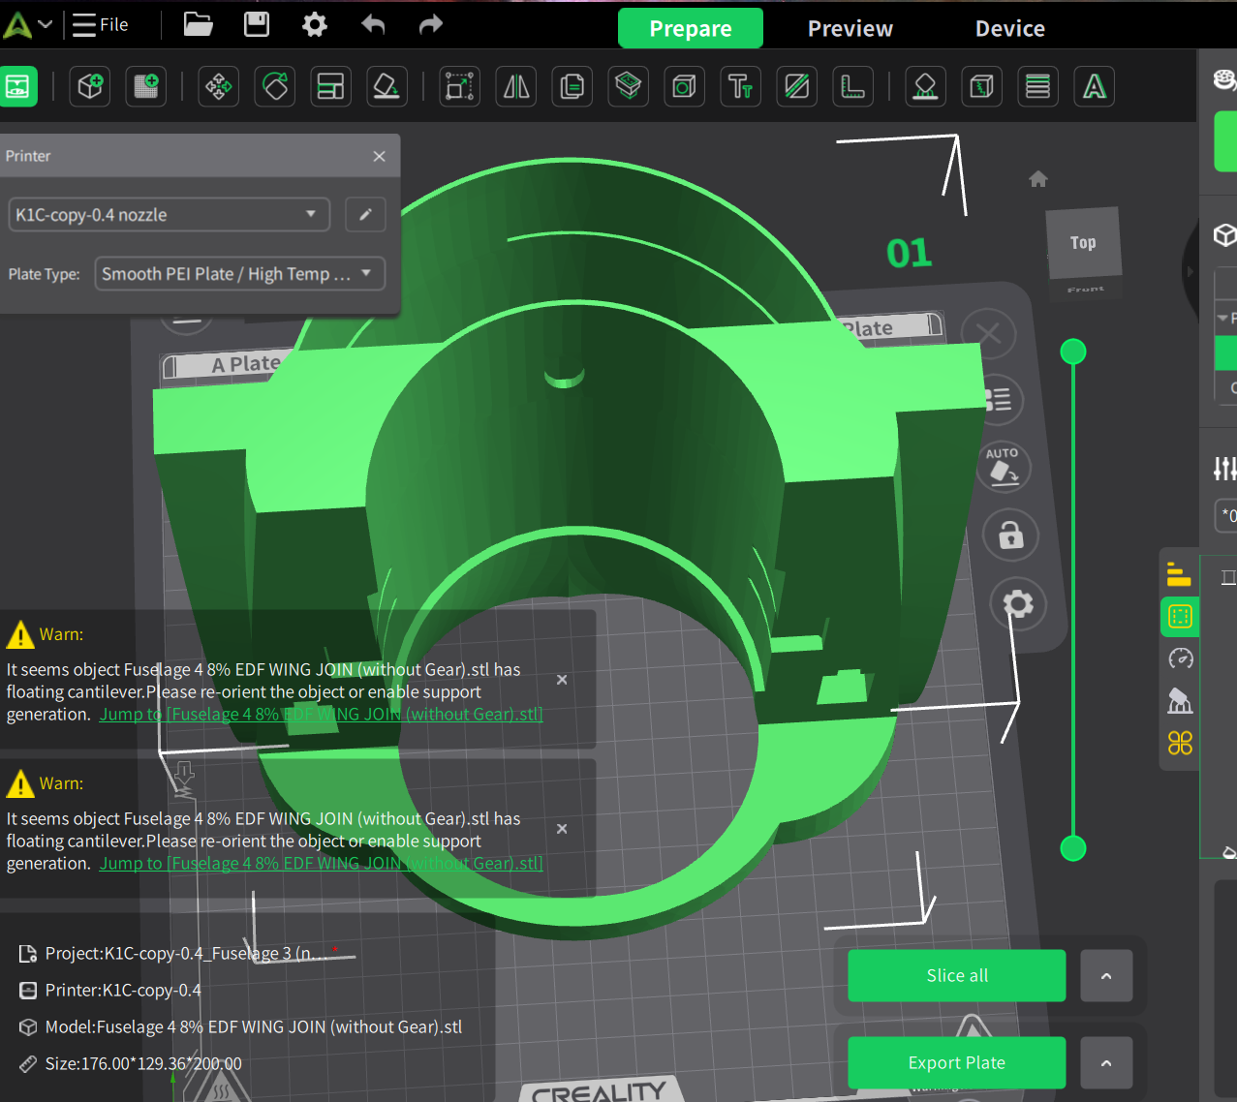Screen dimensions: 1237x1102
Task: Click the save project floppy icon
Action: click(x=257, y=24)
